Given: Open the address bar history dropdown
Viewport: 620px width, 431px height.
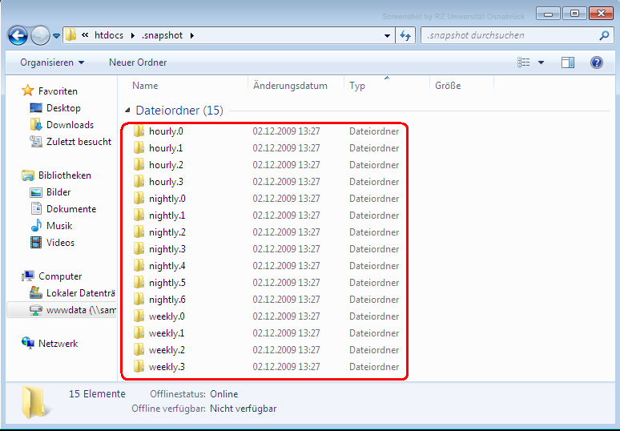Looking at the screenshot, I should point(388,35).
